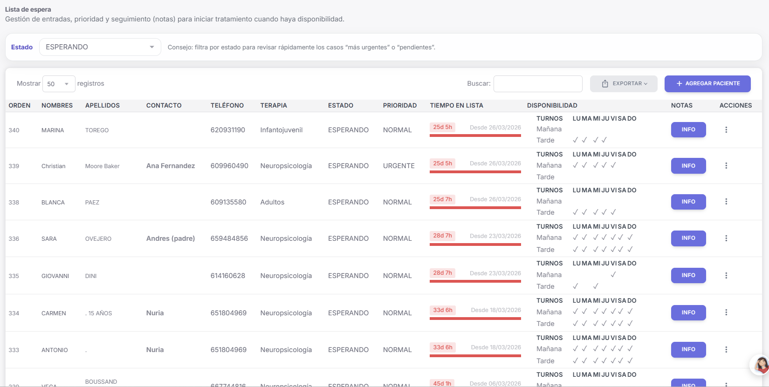Expand the Estado filter dropdown

point(100,47)
